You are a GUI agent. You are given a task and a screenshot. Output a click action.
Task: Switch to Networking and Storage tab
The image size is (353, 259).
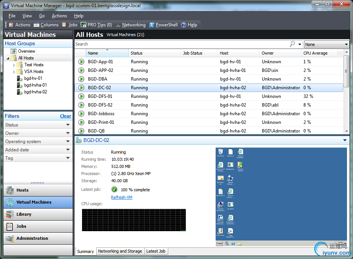[120, 251]
